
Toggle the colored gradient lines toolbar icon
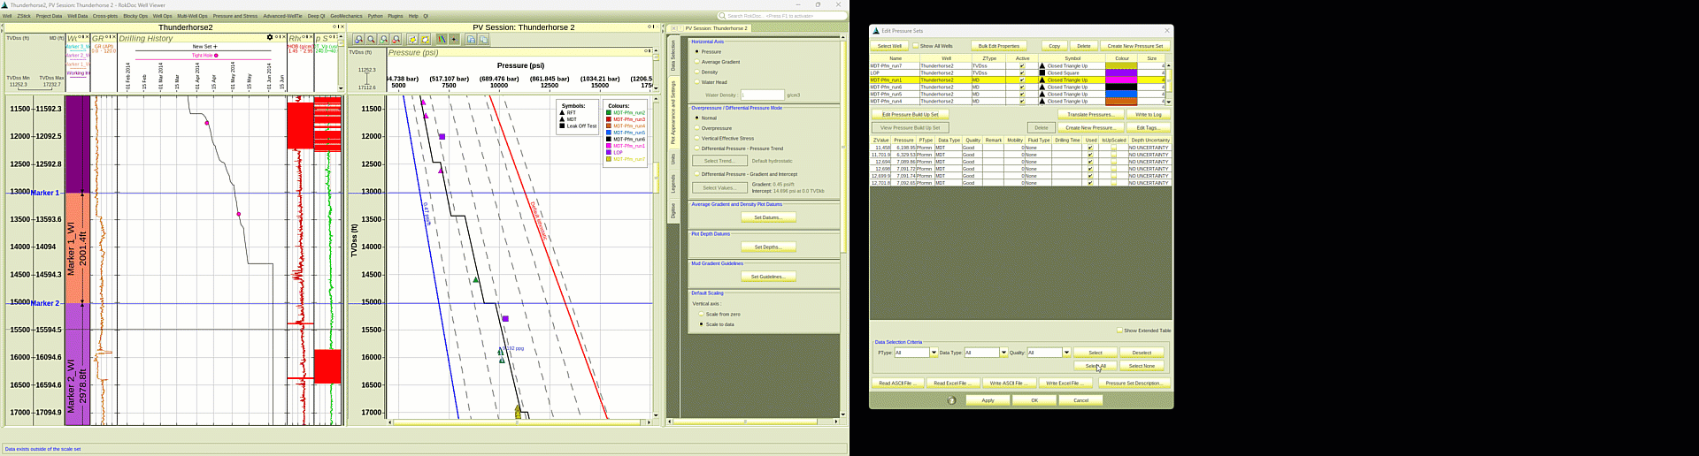(x=442, y=40)
